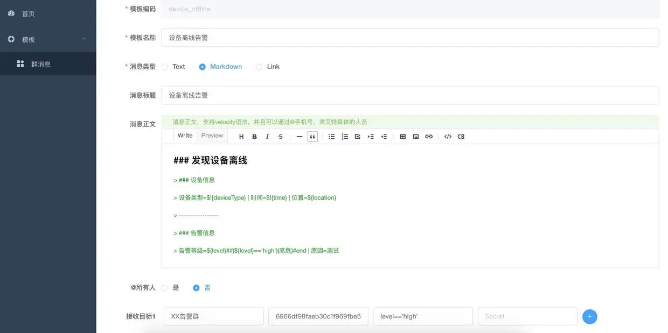Switch to the Preview tab
The width and height of the screenshot is (668, 333).
click(212, 136)
